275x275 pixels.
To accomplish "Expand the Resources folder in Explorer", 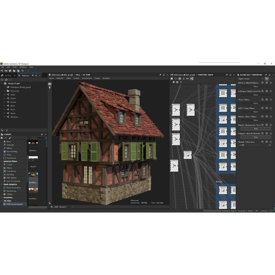I will [x=4, y=91].
